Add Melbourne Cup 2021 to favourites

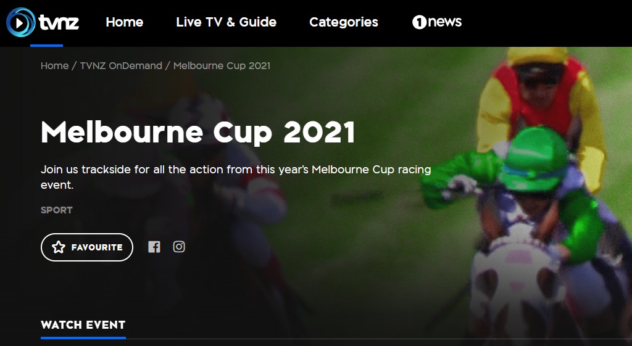point(86,247)
